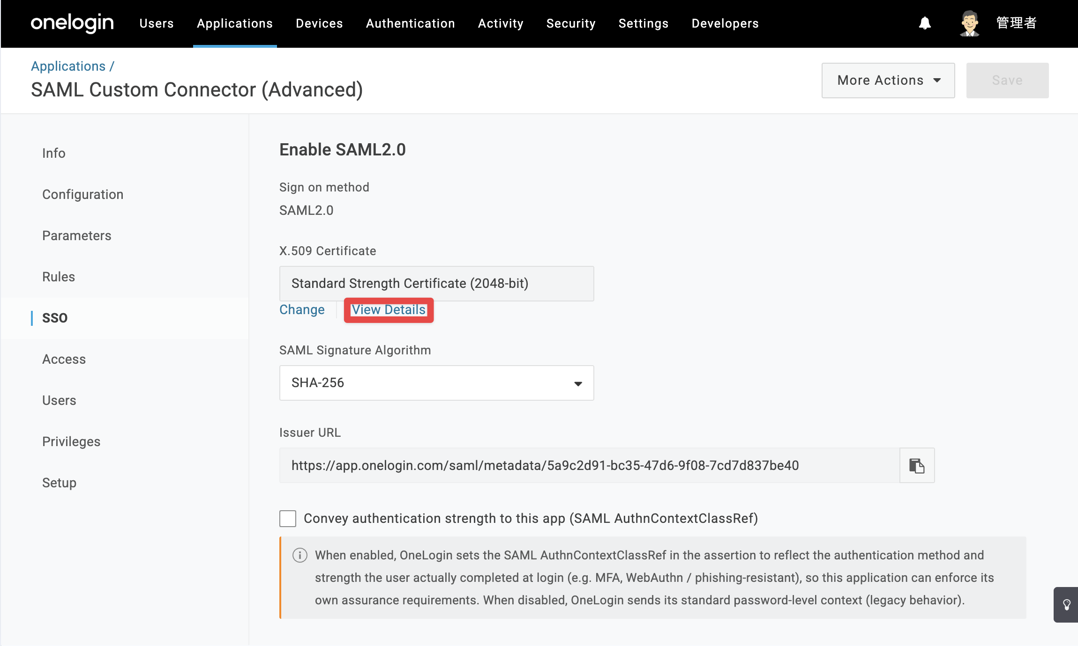Click the X.509 Certificate field
The image size is (1078, 646).
click(x=437, y=284)
